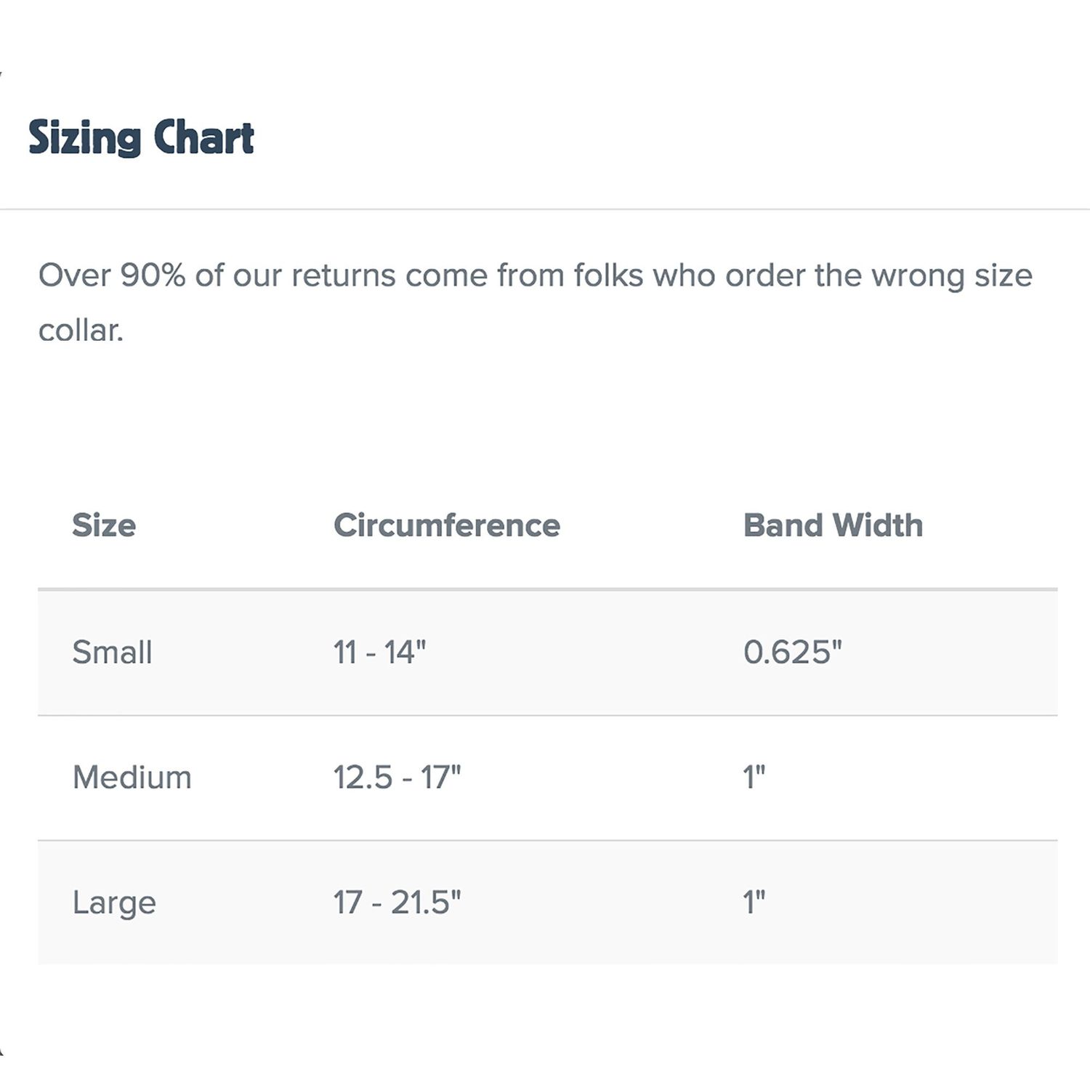Screen dimensions: 1090x1090
Task: Click the Medium row 1" band width
Action: 754,778
